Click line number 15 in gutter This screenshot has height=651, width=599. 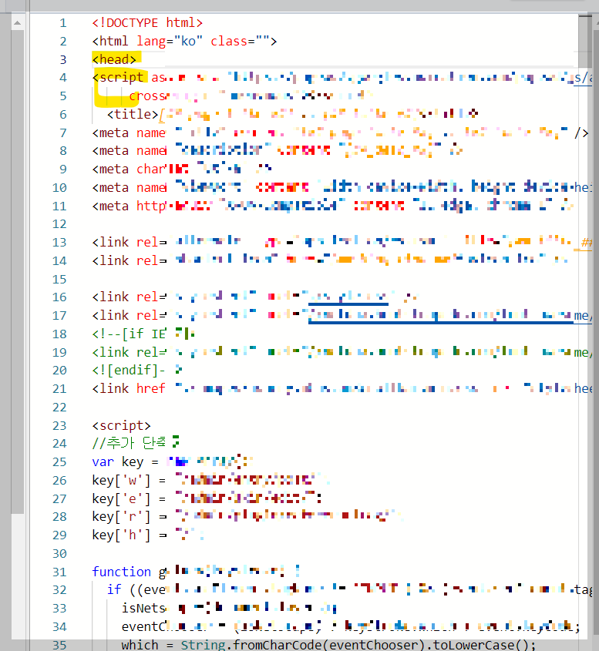[59, 280]
